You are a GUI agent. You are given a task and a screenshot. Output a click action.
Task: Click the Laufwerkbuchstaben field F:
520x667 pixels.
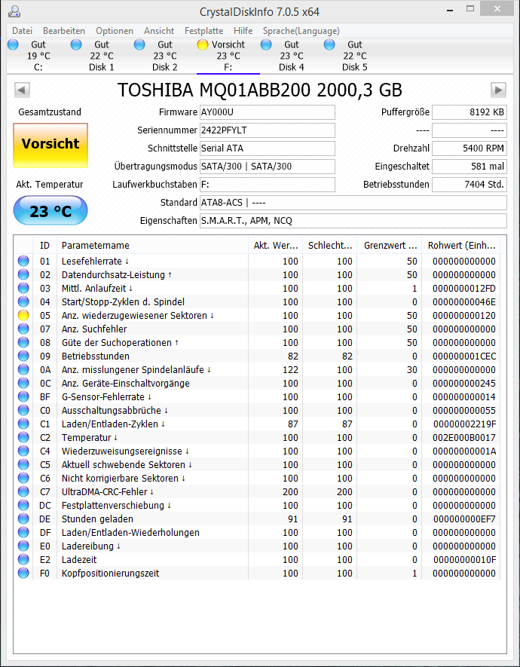(268, 185)
